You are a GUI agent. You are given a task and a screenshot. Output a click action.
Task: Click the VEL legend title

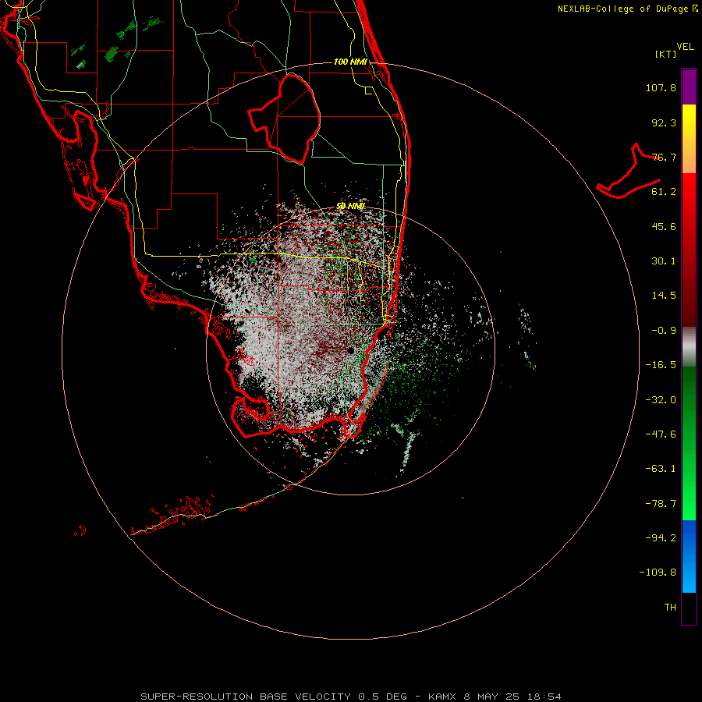(x=685, y=47)
